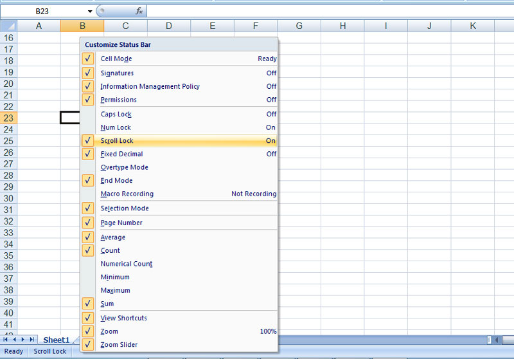Toggle Zoom Slider option
The height and width of the screenshot is (359, 514).
tap(179, 345)
